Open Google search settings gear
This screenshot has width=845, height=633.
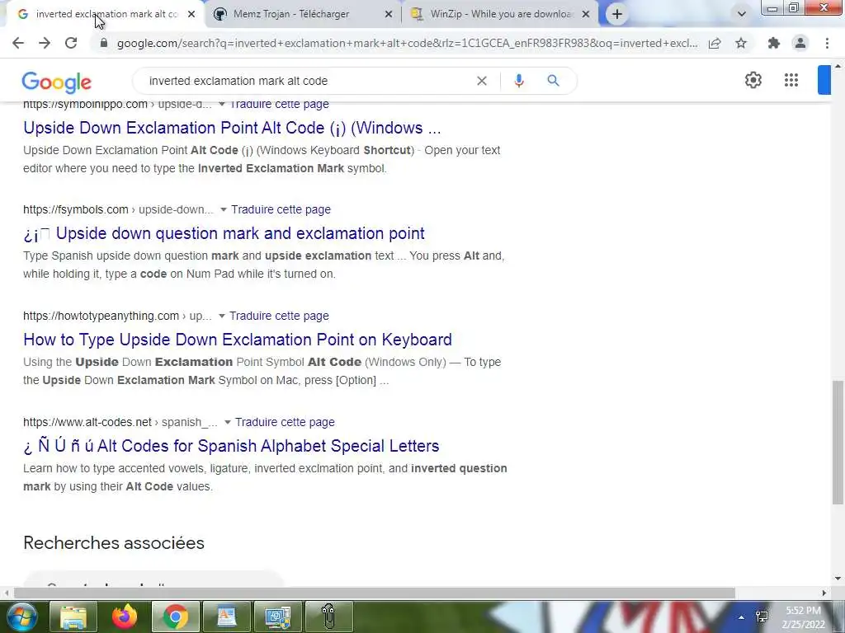click(x=753, y=80)
